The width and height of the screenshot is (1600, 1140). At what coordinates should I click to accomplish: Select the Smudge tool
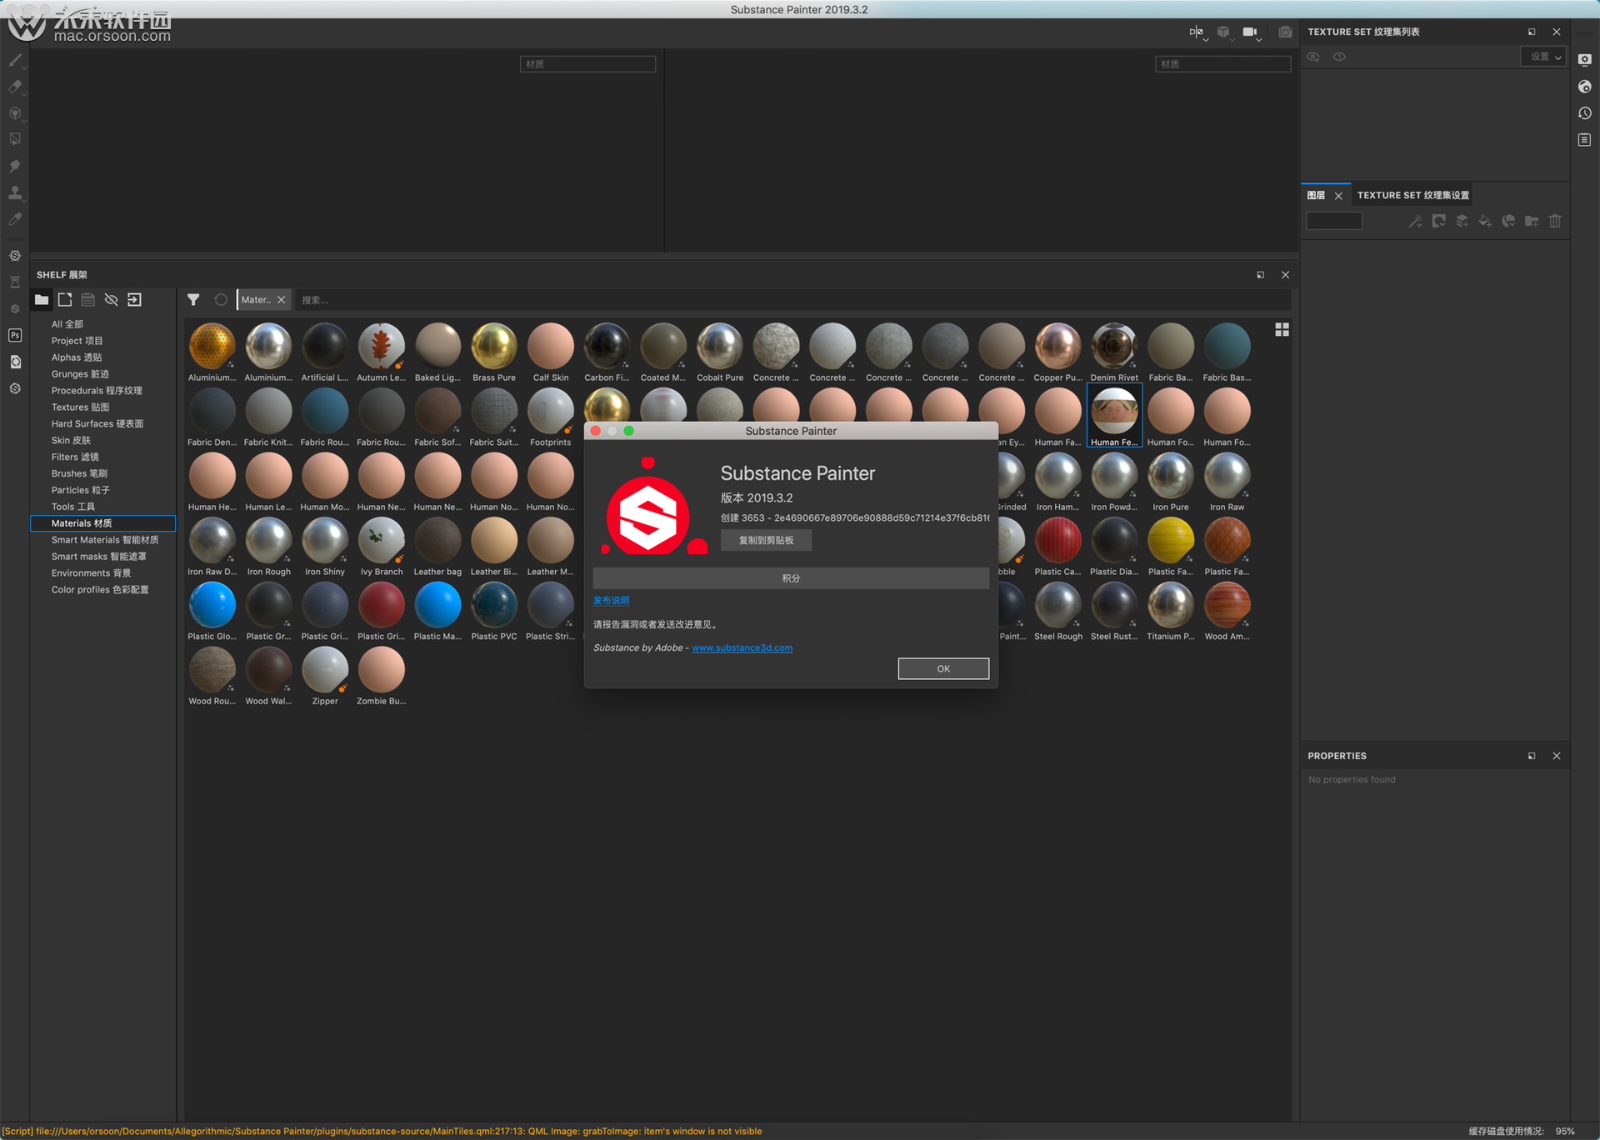click(x=15, y=166)
